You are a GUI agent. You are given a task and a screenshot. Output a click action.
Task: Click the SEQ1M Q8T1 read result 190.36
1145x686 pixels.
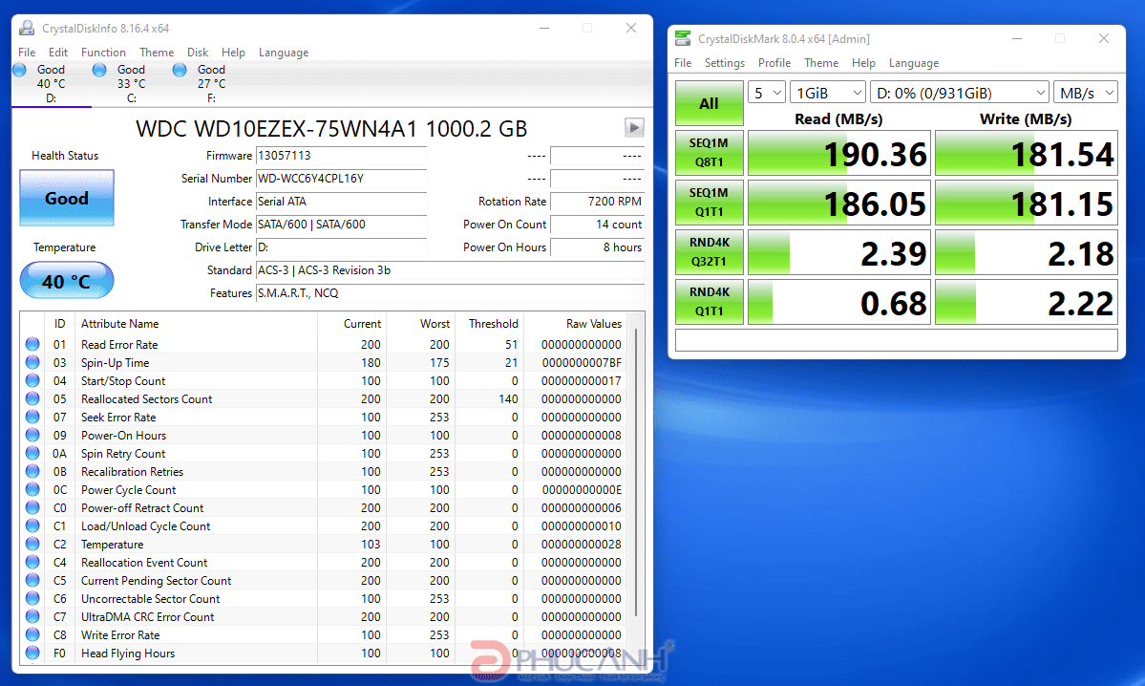click(839, 153)
